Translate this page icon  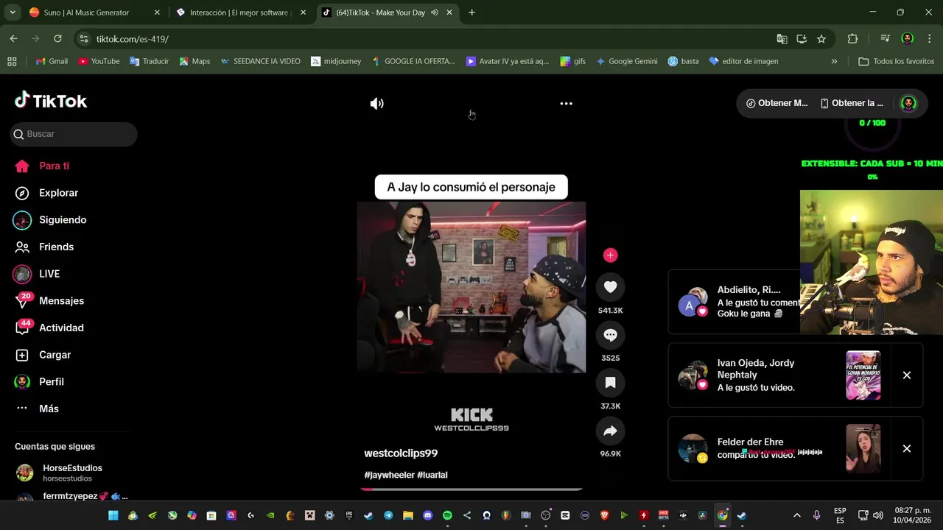click(x=782, y=39)
